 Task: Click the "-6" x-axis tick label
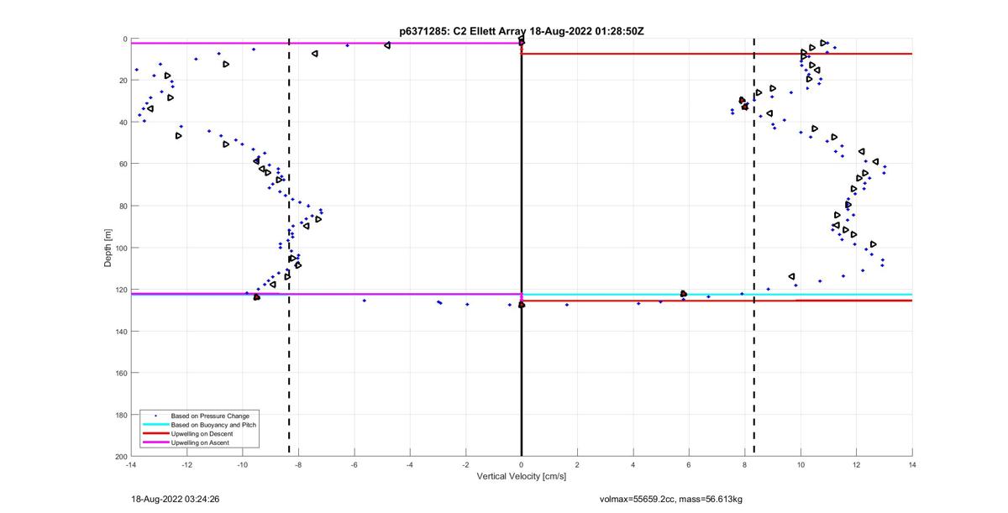tap(354, 464)
